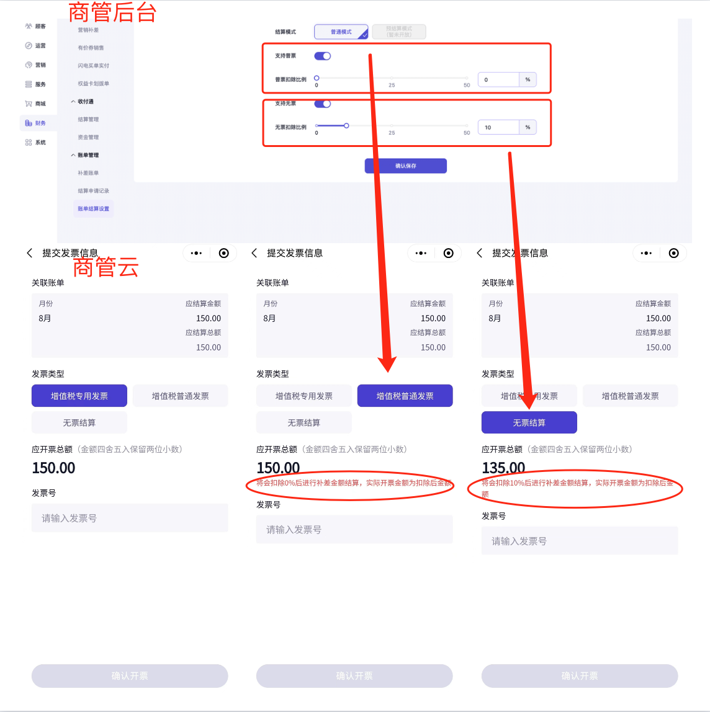Choose 无票结算 in the leftmost phone screen

pos(79,423)
